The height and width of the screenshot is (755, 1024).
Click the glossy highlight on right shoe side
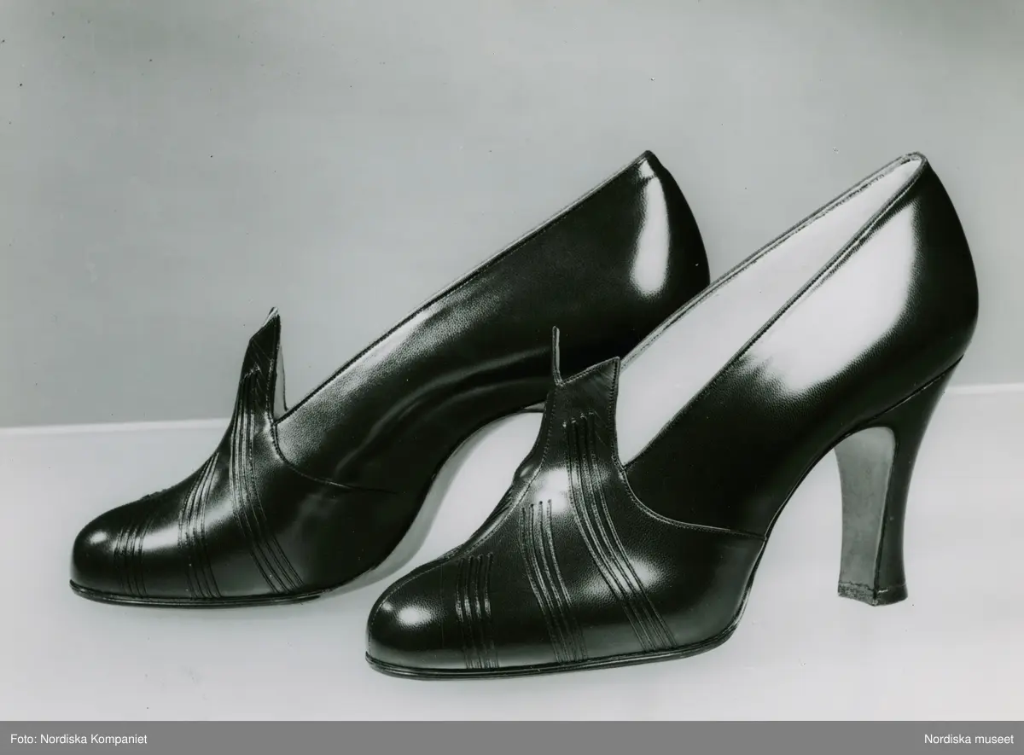click(x=819, y=358)
